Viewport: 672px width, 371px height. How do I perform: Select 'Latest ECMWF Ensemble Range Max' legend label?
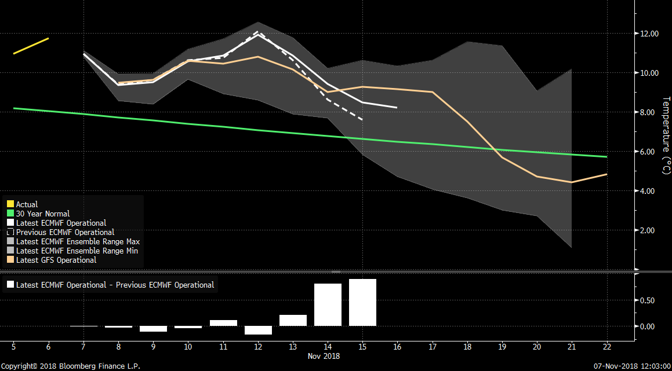(x=78, y=242)
